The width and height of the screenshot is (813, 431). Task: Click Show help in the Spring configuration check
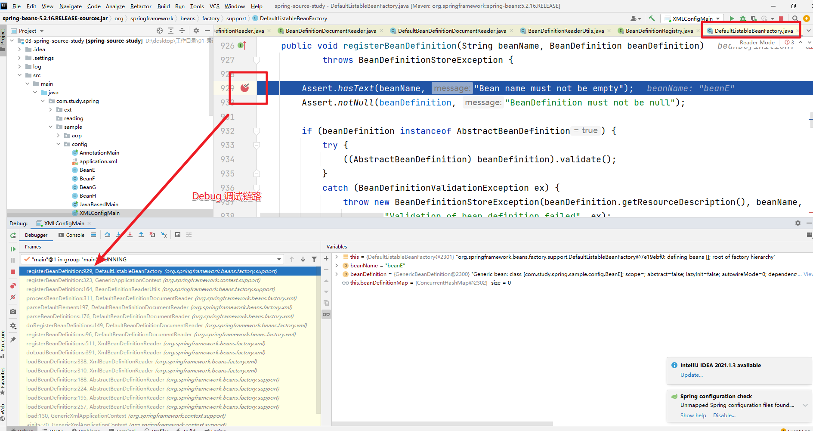[693, 415]
